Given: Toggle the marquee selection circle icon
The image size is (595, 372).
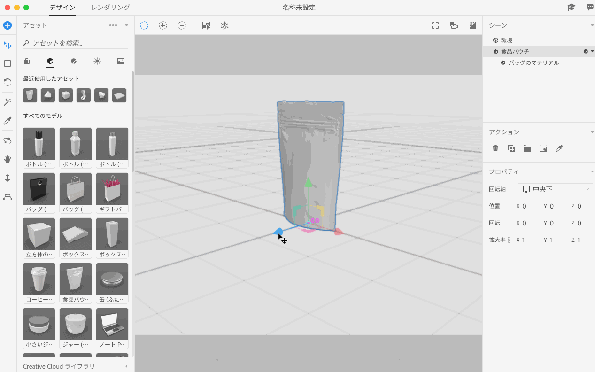Looking at the screenshot, I should click(x=144, y=25).
